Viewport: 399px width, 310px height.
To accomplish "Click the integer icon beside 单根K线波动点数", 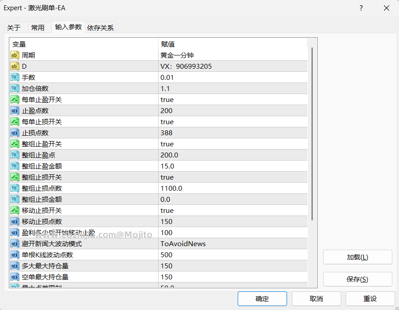I will pos(15,255).
